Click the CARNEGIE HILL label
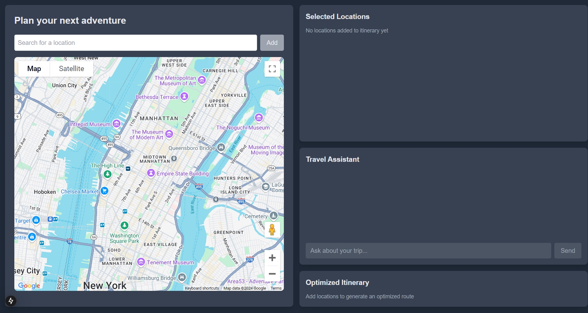The width and height of the screenshot is (588, 313). point(220,71)
